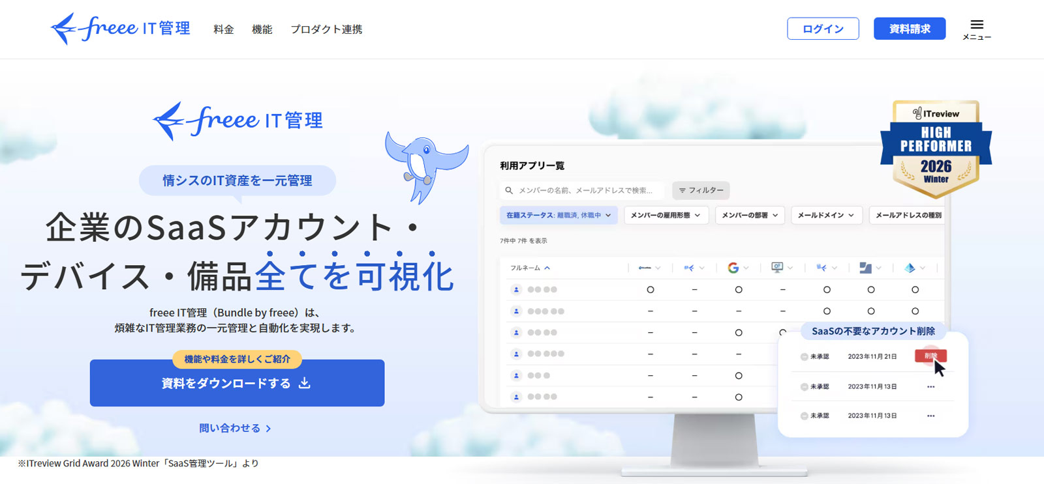Click the monitor app column icon

[777, 268]
